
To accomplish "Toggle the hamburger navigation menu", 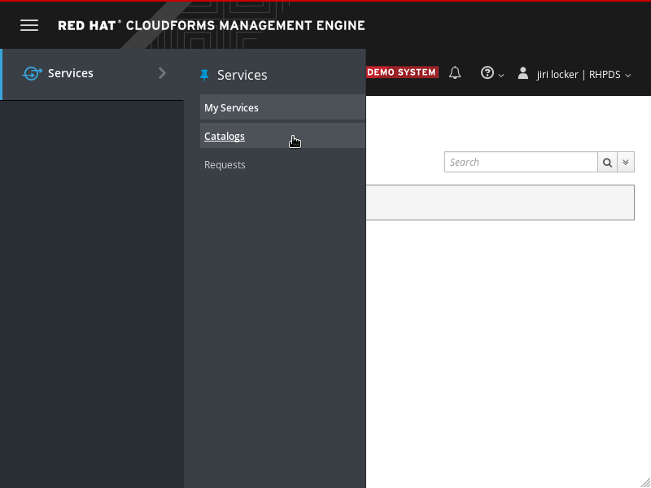I will pos(29,25).
